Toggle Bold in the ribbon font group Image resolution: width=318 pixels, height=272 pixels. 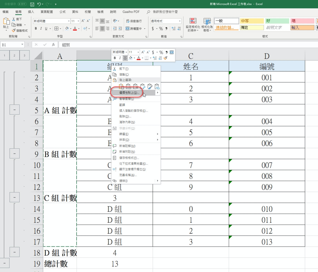pyautogui.click(x=36, y=29)
